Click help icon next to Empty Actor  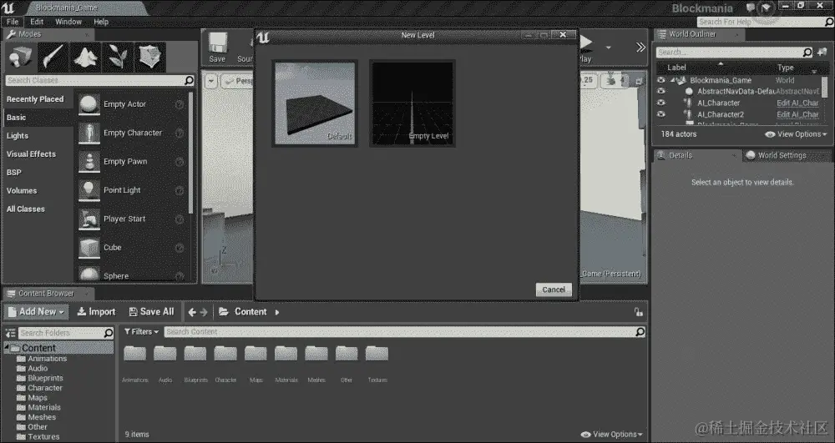pos(180,105)
